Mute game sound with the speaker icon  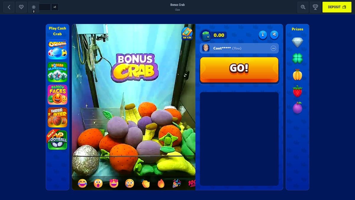[274, 35]
